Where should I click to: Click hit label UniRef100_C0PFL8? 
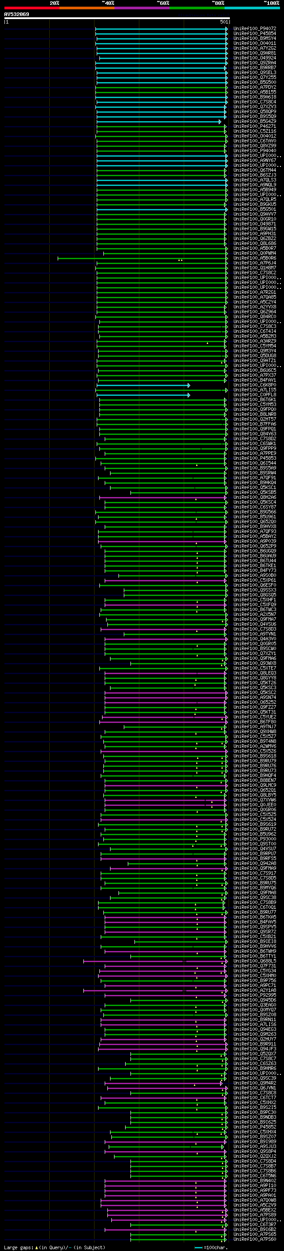[x=255, y=395]
